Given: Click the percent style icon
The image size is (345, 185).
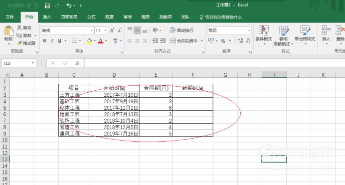Looking at the screenshot, I should tap(223, 41).
